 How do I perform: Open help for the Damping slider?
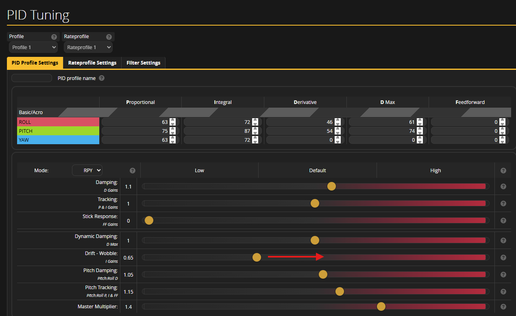coord(503,186)
